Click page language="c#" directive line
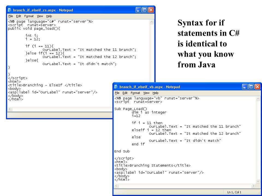The image size is (262, 196). pyautogui.click(x=50, y=22)
